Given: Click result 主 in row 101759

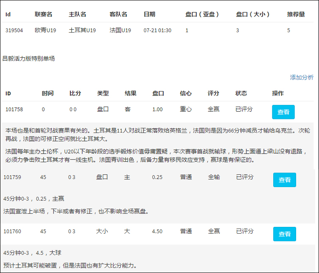Looking at the screenshot, I should point(127,177).
